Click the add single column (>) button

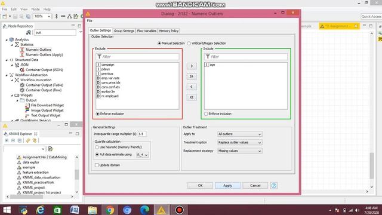192,66
